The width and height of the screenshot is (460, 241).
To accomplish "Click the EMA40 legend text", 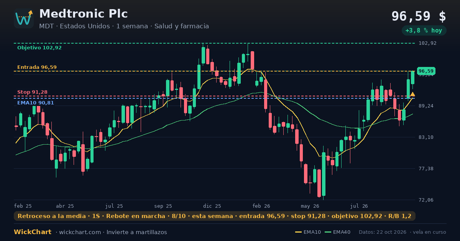I will pyautogui.click(x=342, y=232).
